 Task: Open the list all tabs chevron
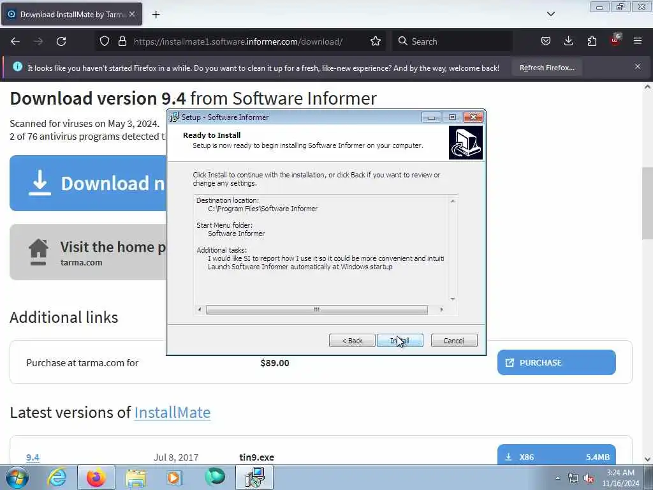click(x=550, y=14)
